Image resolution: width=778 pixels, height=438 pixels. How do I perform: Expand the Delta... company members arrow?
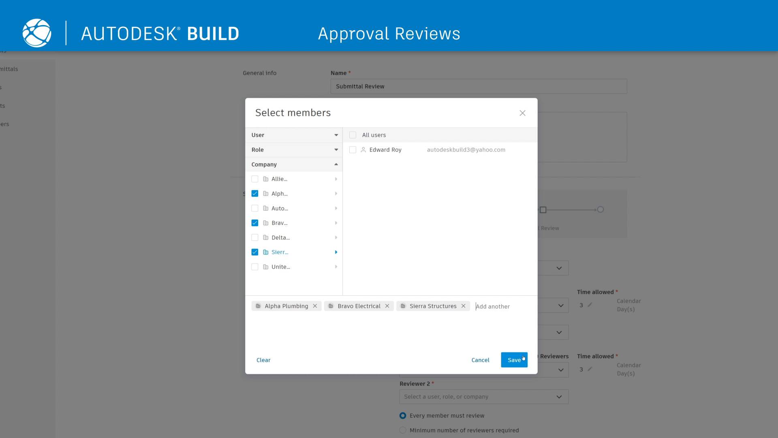336,238
